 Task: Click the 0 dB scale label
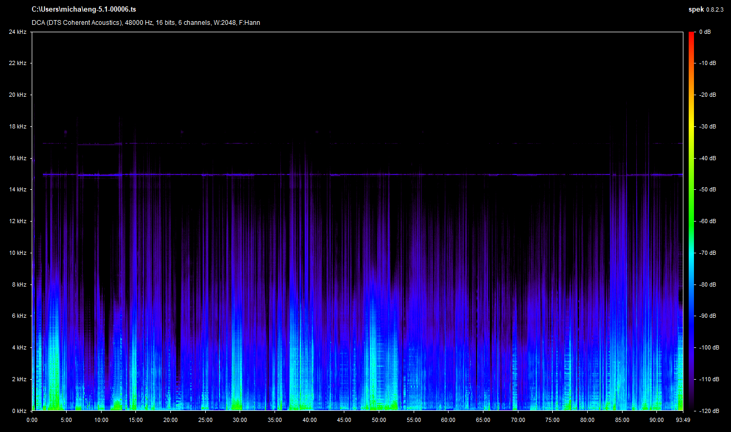(x=705, y=32)
